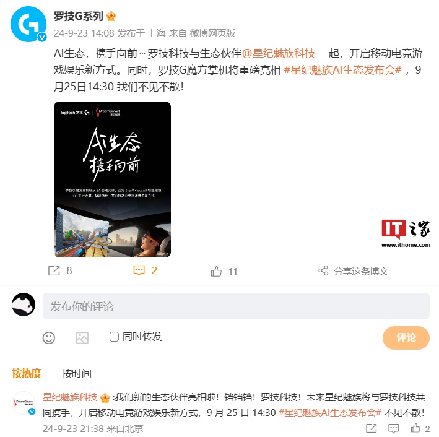Repost the 星纪魅族科技 comment

[372, 428]
